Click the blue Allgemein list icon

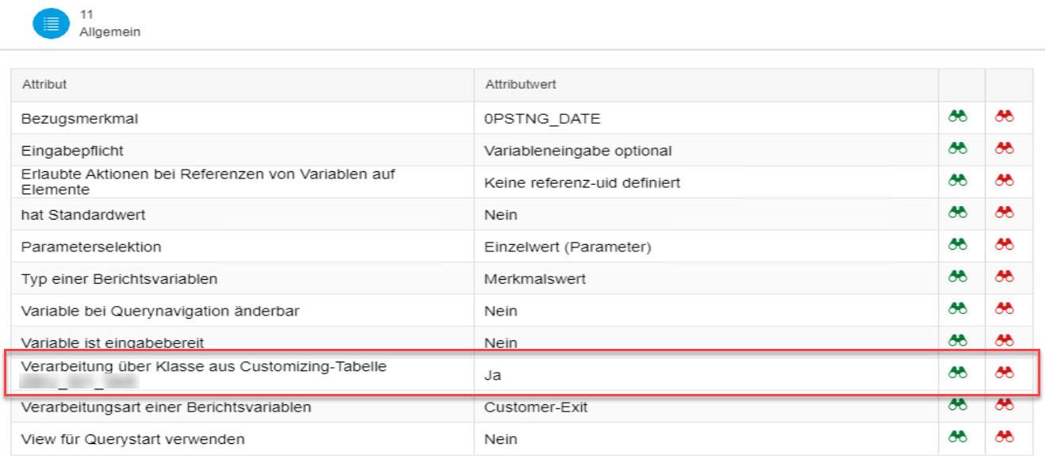(50, 25)
